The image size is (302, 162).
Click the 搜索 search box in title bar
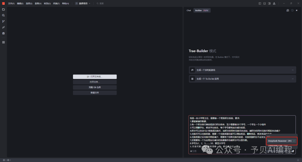[100, 3]
